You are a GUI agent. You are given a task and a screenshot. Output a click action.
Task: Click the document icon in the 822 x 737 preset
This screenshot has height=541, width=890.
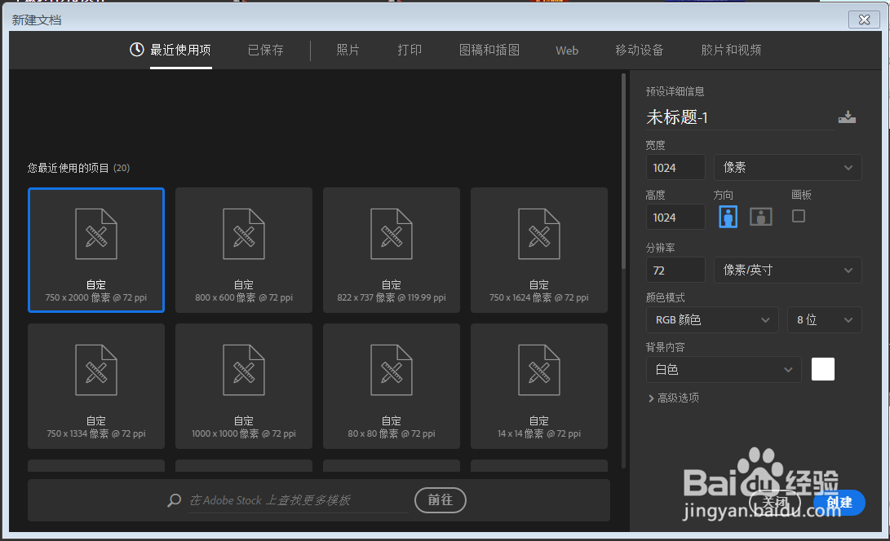(x=391, y=234)
